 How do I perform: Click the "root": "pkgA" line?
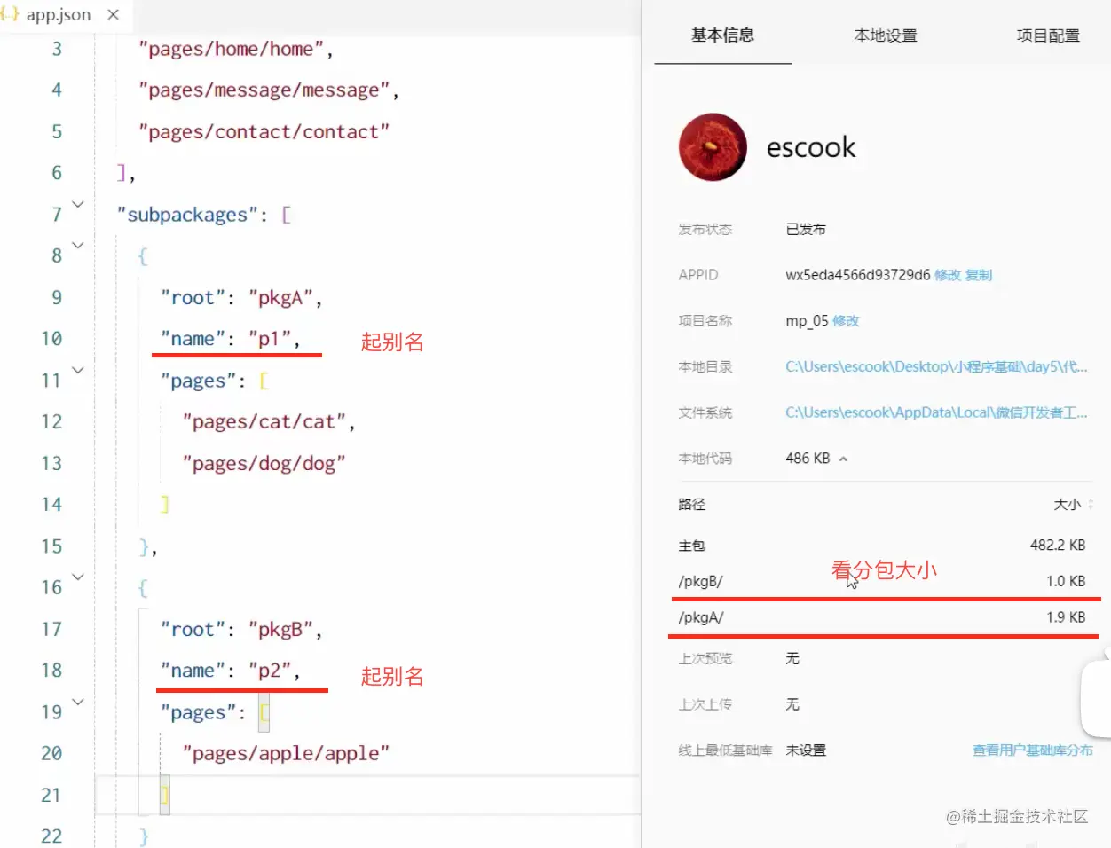240,298
